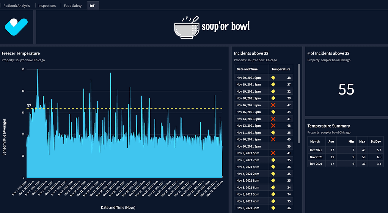Click the Freezer Temperature chart title

[x=21, y=53]
